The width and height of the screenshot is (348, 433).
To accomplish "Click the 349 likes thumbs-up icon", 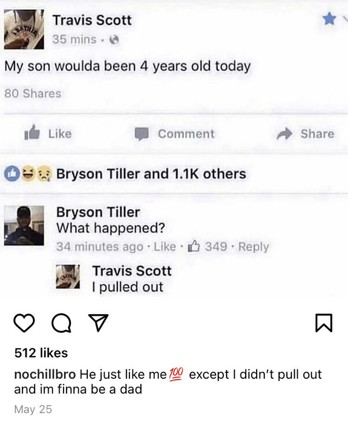I will pos(195,247).
